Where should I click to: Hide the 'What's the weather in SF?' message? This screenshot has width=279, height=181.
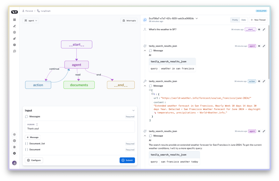pyautogui.click(x=259, y=29)
